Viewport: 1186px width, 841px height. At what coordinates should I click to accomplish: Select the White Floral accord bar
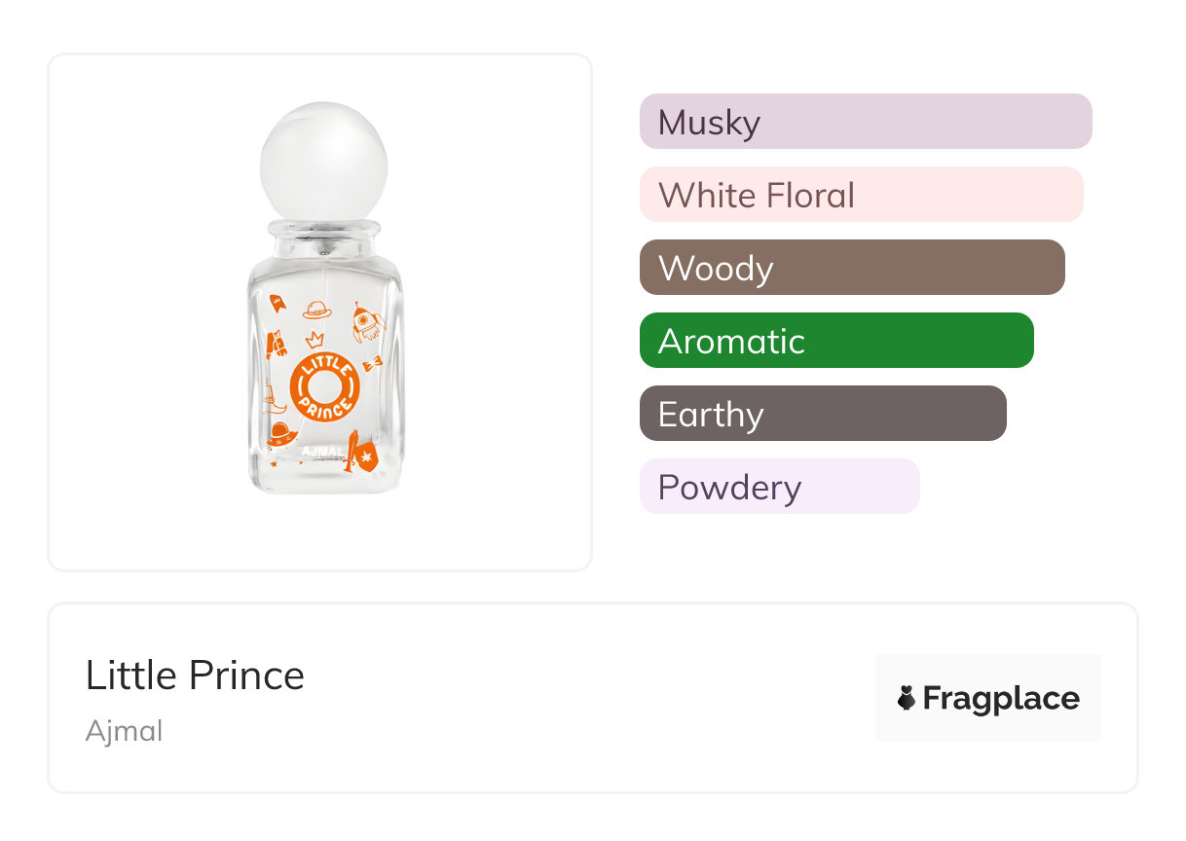[x=861, y=195]
